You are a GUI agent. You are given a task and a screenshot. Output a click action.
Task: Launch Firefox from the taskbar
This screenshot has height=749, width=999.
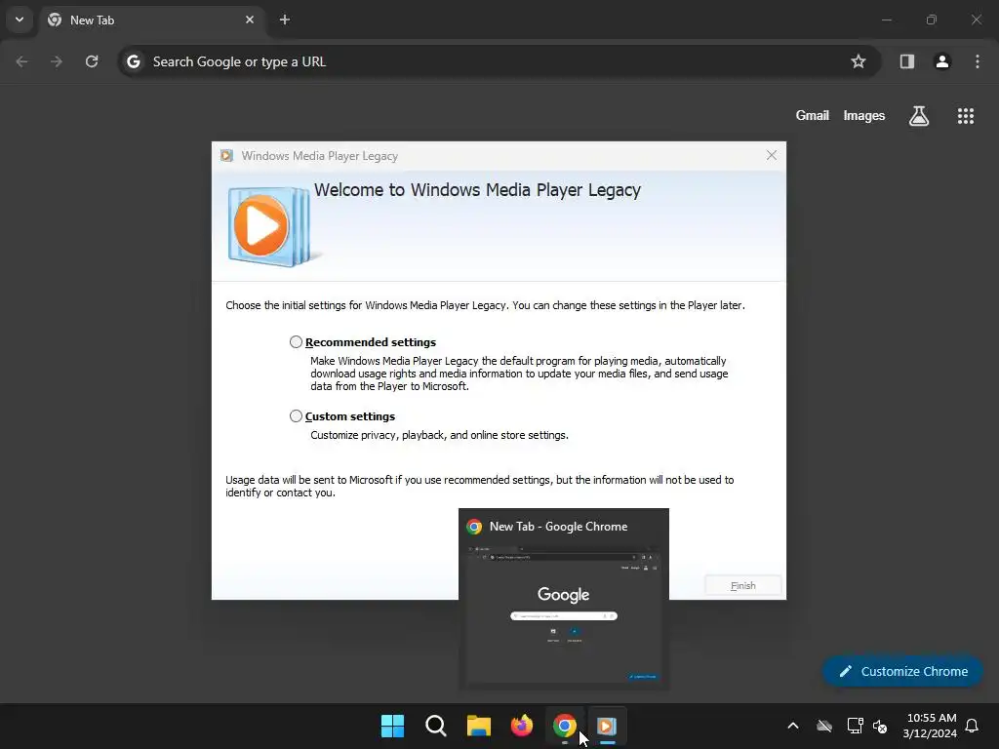tap(522, 726)
